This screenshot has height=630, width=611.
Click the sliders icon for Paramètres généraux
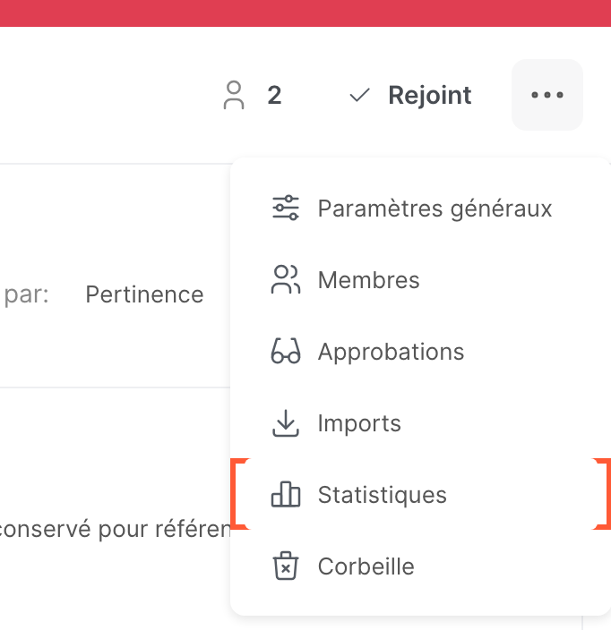286,209
